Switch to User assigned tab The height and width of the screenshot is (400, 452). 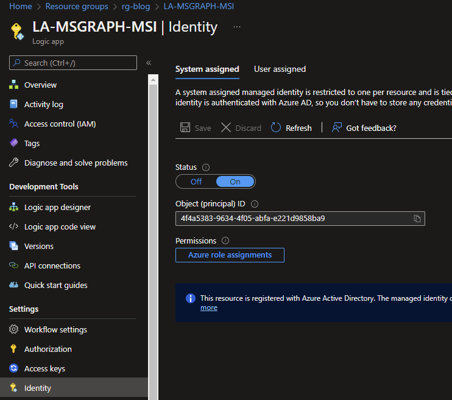coord(280,69)
